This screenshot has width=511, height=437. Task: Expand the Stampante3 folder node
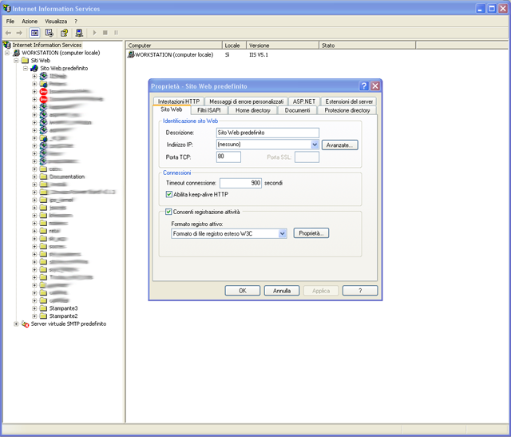pyautogui.click(x=34, y=308)
